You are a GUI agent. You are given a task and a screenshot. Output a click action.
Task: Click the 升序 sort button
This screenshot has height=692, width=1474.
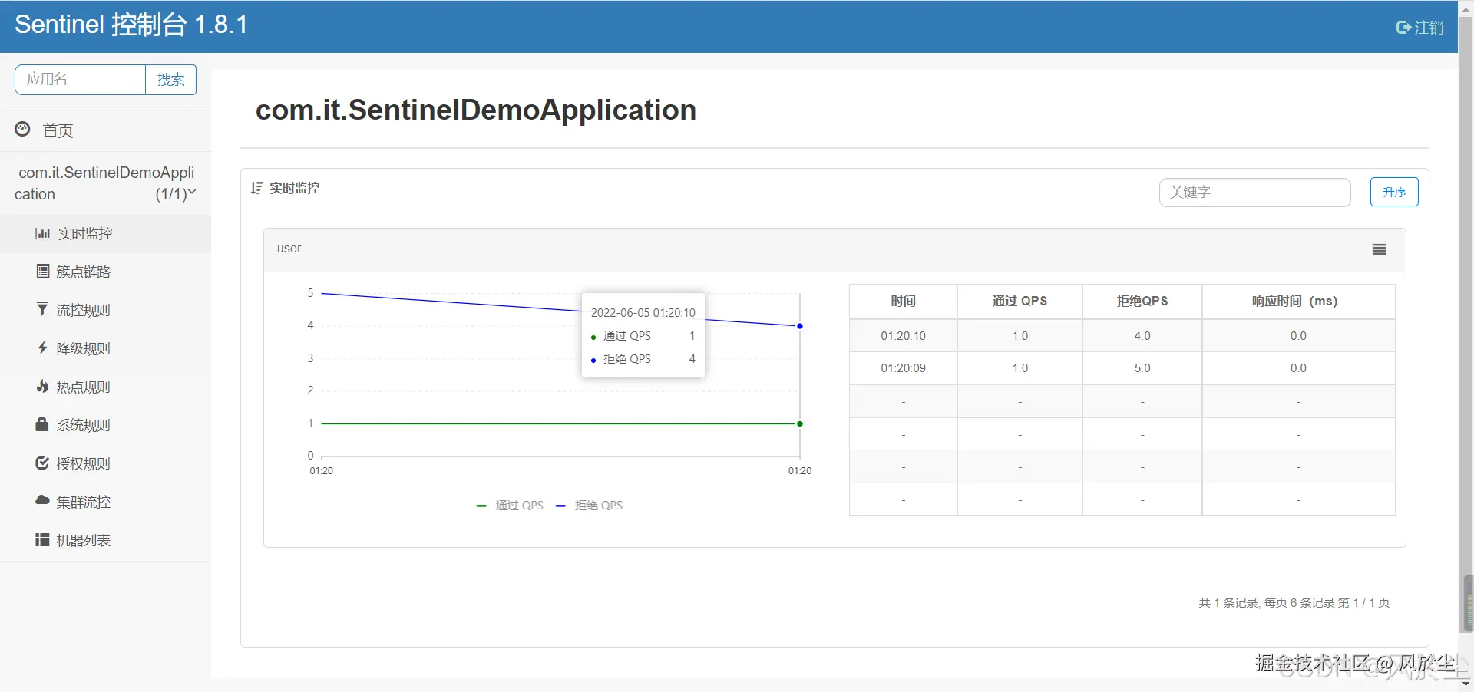point(1394,192)
